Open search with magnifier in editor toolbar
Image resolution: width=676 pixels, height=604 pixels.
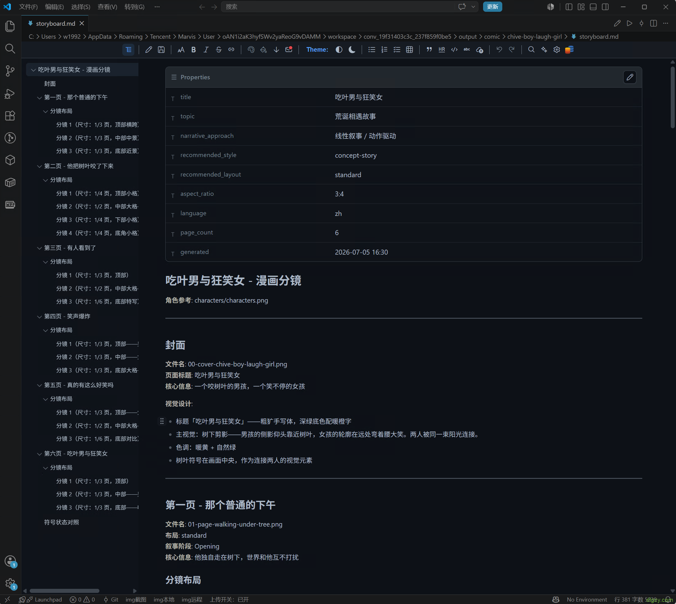coord(531,50)
